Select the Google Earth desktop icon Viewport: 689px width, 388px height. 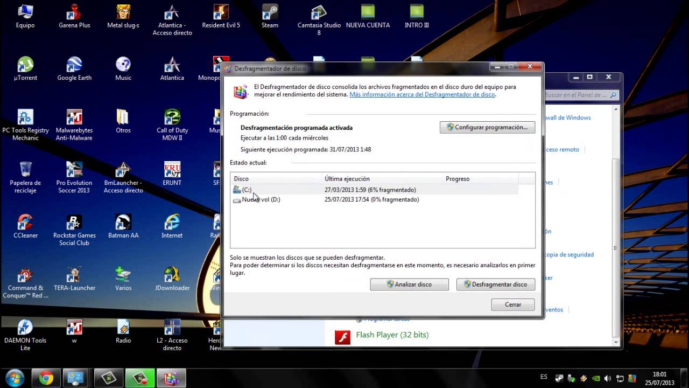click(x=74, y=68)
